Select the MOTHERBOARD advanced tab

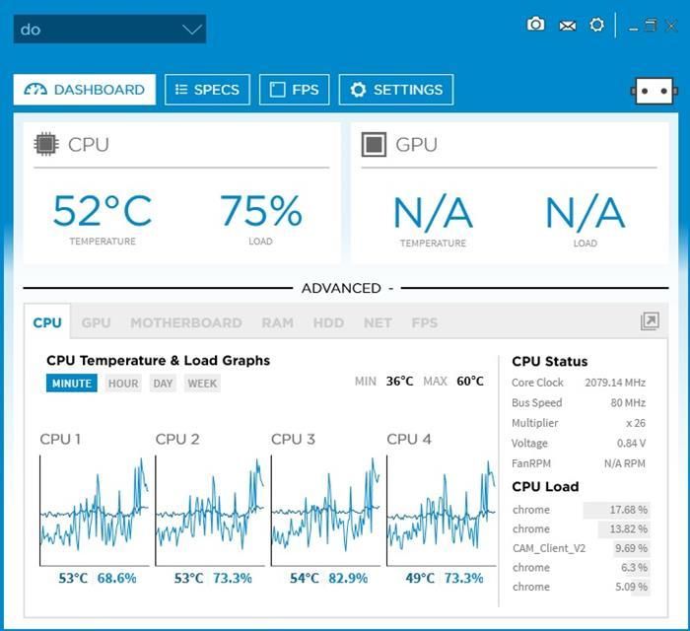click(185, 322)
